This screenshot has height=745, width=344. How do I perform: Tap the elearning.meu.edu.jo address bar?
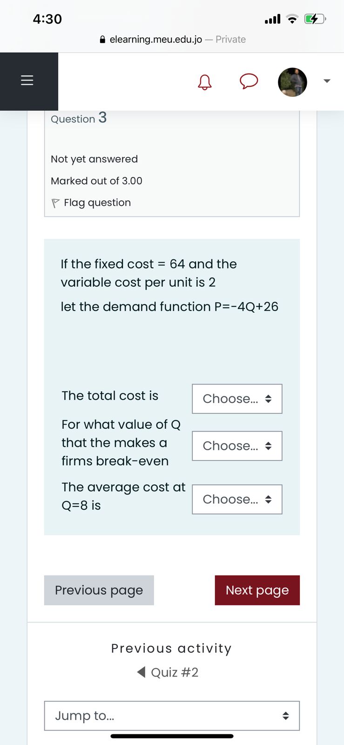click(172, 40)
